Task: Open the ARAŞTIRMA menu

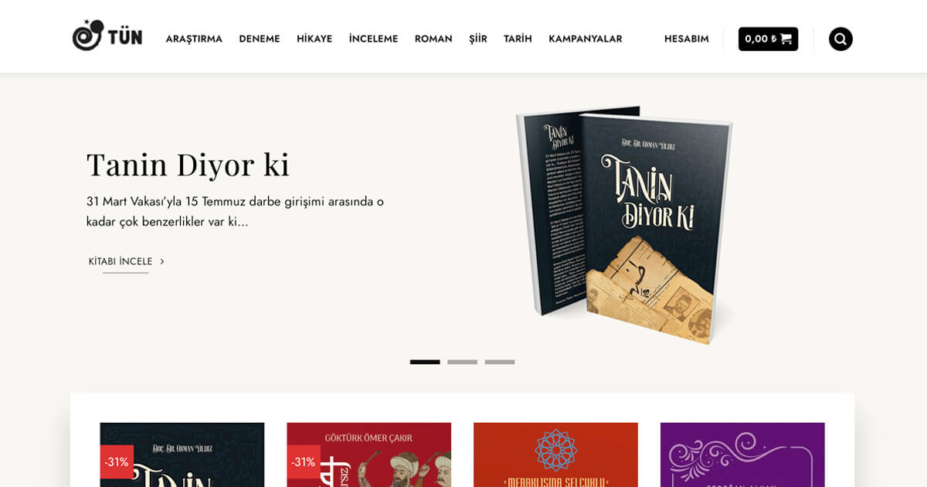Action: click(194, 39)
